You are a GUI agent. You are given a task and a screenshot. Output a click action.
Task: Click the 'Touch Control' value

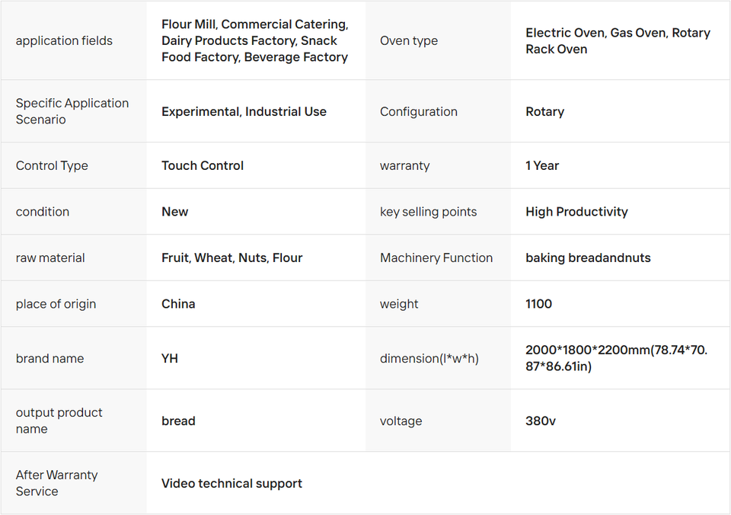[x=203, y=165]
